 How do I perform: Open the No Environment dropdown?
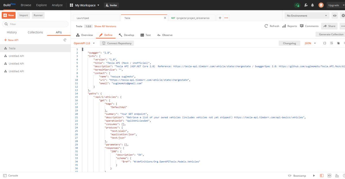pyautogui.click(x=307, y=16)
